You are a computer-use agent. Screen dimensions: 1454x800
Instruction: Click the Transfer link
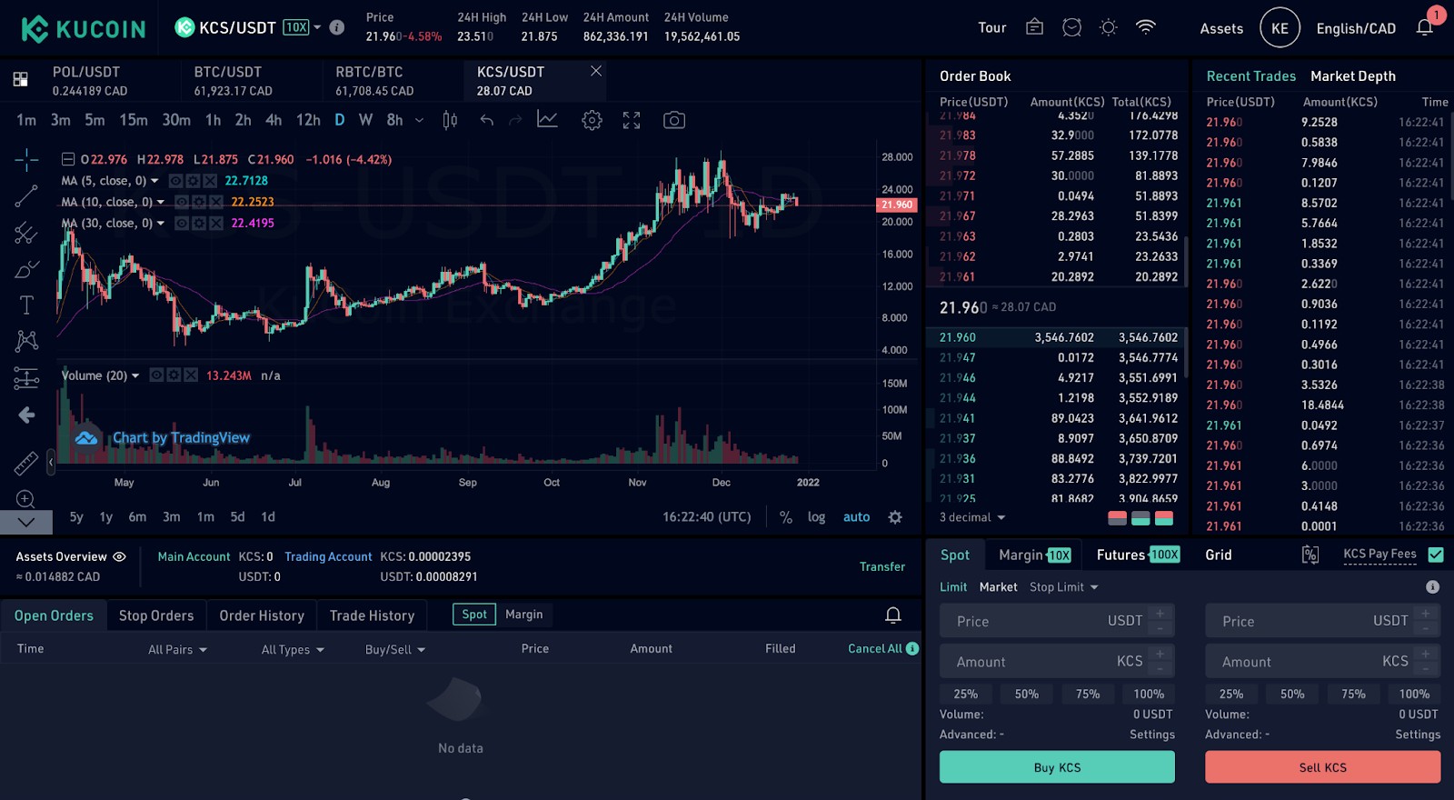click(882, 566)
